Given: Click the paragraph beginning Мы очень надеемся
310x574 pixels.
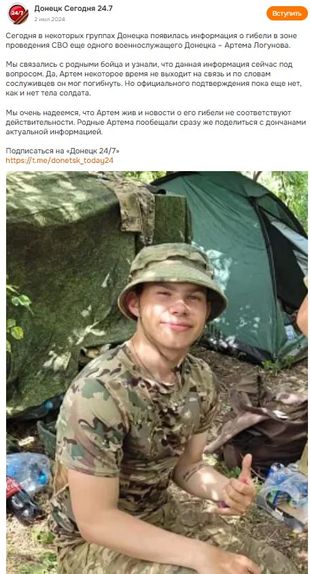Looking at the screenshot, I should [156, 122].
